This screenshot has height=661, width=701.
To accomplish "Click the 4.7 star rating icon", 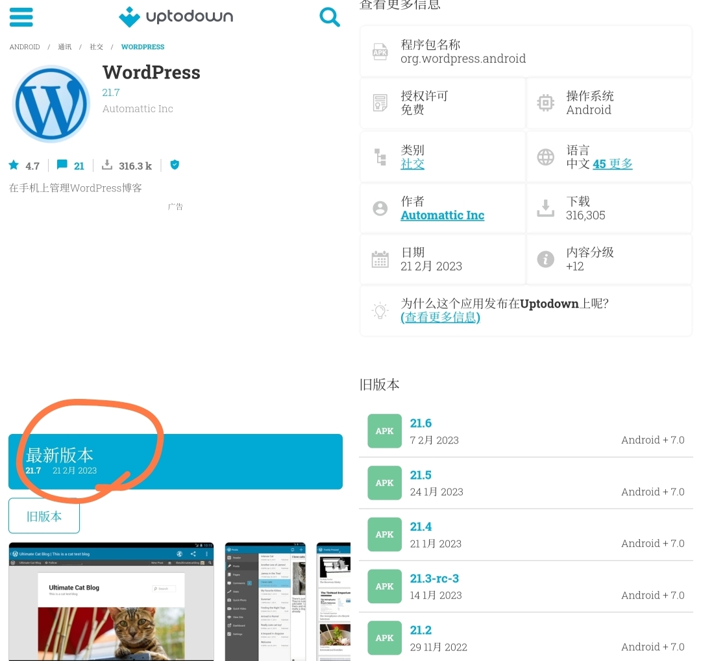I will pos(14,165).
